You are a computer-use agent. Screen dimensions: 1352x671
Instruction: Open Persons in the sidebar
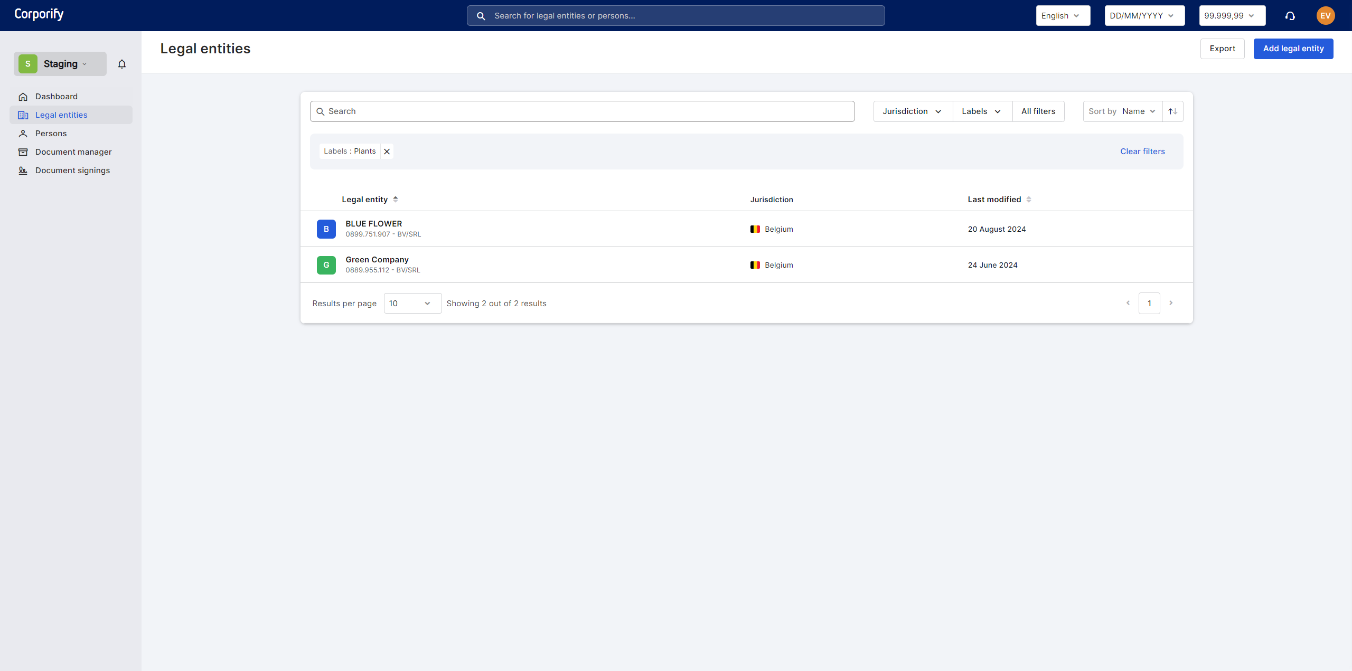[51, 134]
